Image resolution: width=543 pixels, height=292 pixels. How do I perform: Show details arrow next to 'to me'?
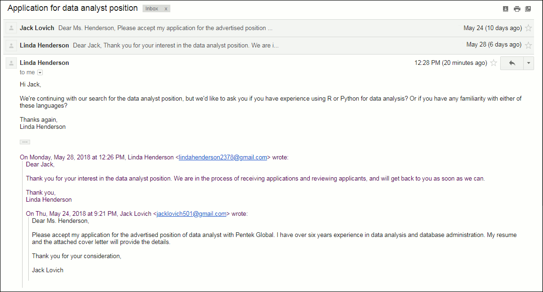pyautogui.click(x=40, y=72)
